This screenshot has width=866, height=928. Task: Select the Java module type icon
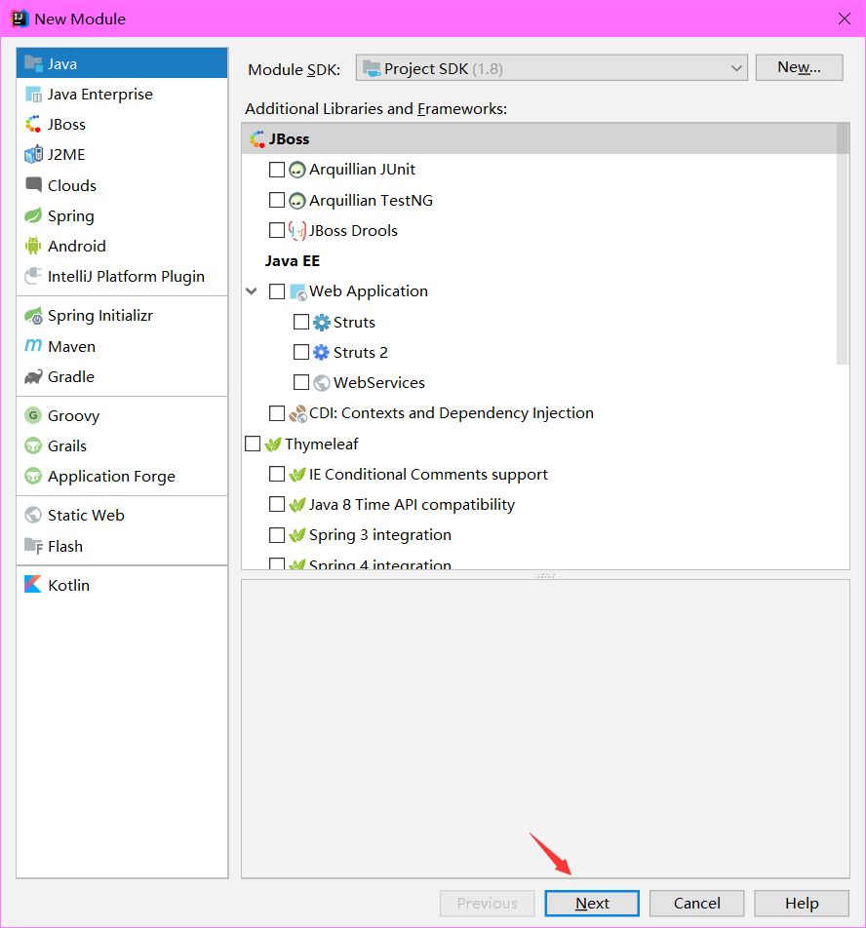click(33, 63)
